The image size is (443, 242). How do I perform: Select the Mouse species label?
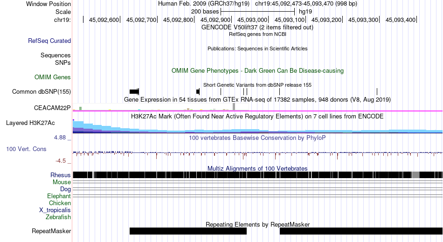[x=62, y=182]
